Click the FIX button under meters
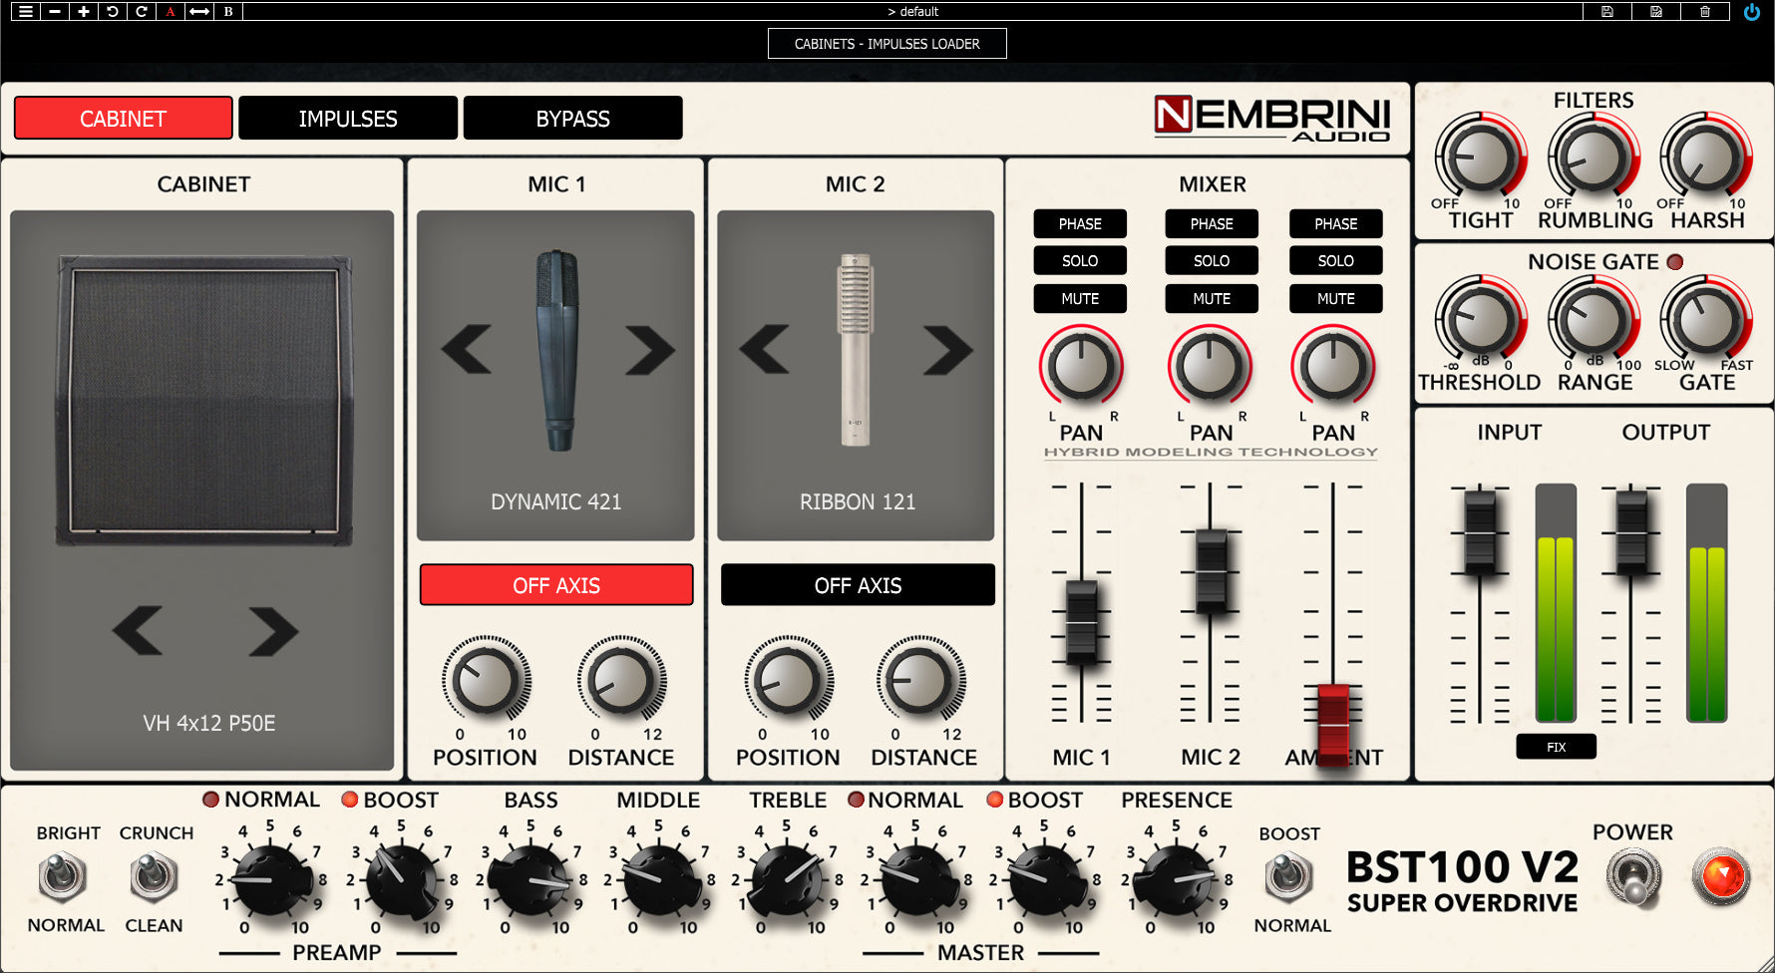The image size is (1775, 973). click(x=1557, y=747)
